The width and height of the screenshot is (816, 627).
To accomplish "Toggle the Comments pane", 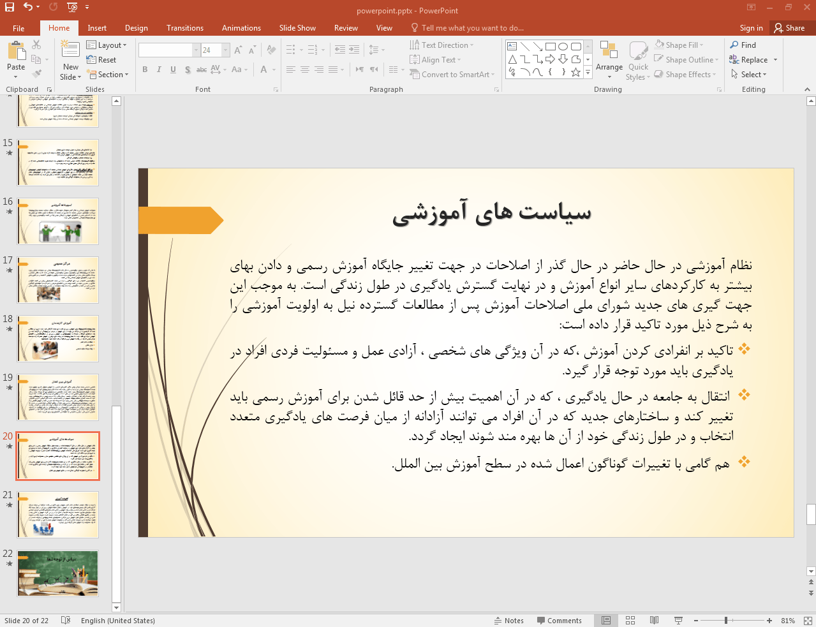I will click(x=559, y=621).
